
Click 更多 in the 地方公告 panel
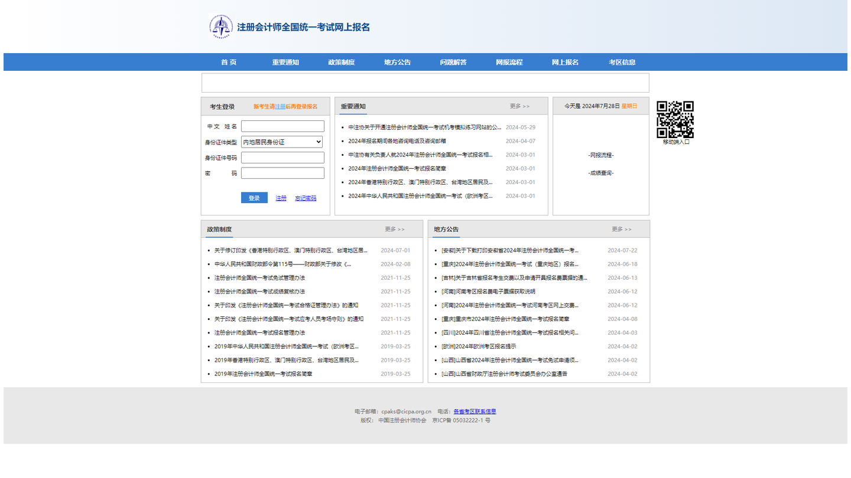622,229
